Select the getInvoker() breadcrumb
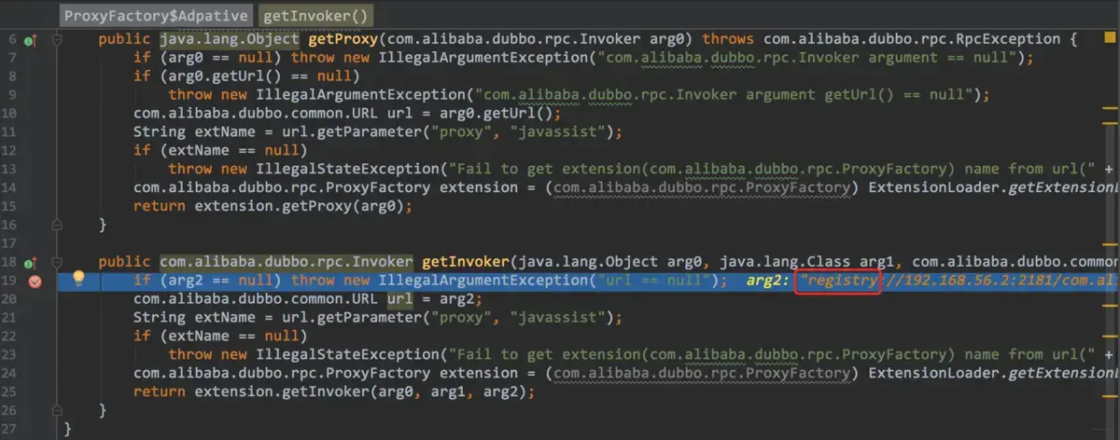 [x=315, y=15]
